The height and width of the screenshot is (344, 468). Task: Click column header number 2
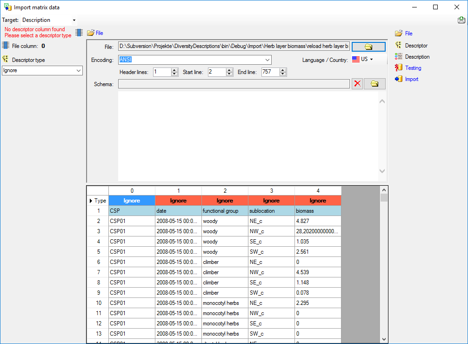pos(225,190)
